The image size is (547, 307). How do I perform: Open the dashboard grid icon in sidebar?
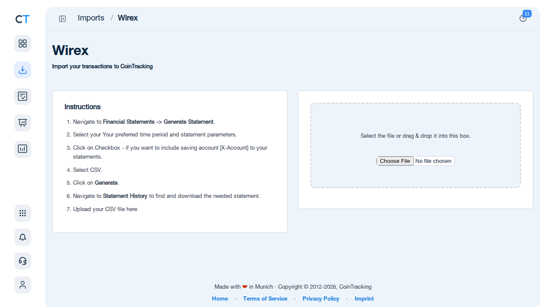point(23,43)
